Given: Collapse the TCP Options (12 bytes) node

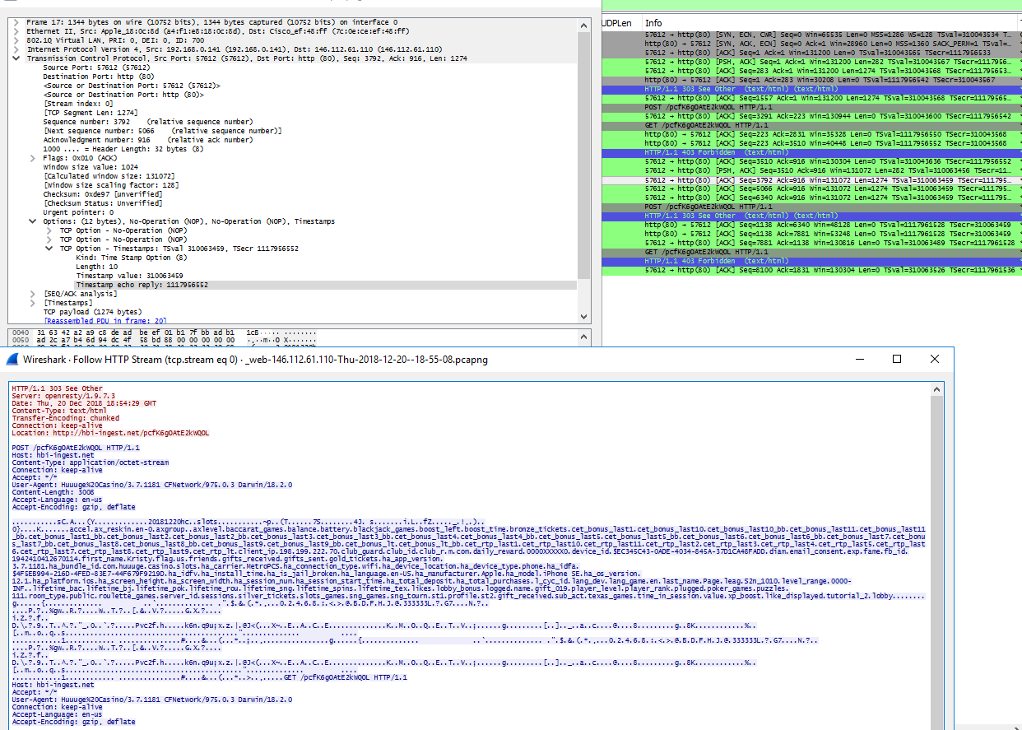Looking at the screenshot, I should tap(33, 221).
